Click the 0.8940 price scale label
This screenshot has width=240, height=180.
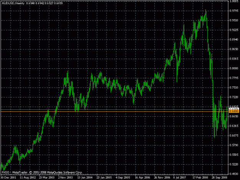click(x=234, y=40)
